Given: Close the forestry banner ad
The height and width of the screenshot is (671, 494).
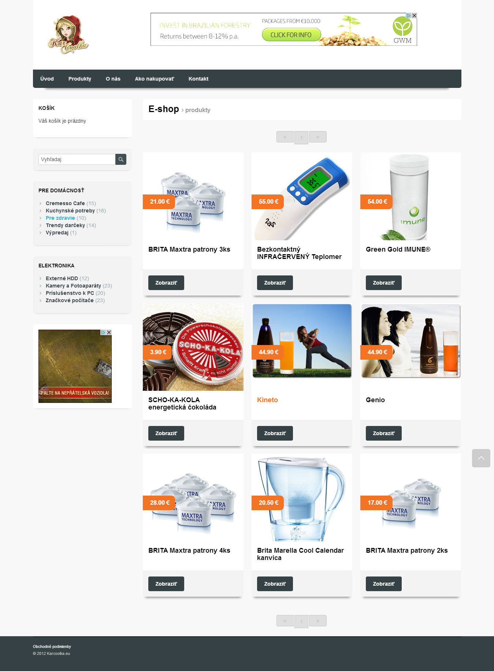Looking at the screenshot, I should tap(414, 16).
